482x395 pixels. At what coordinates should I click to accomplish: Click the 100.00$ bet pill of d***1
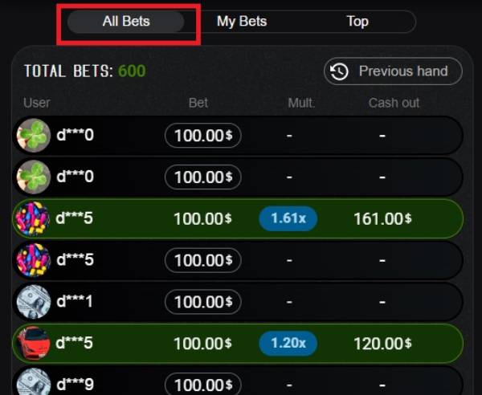[203, 302]
